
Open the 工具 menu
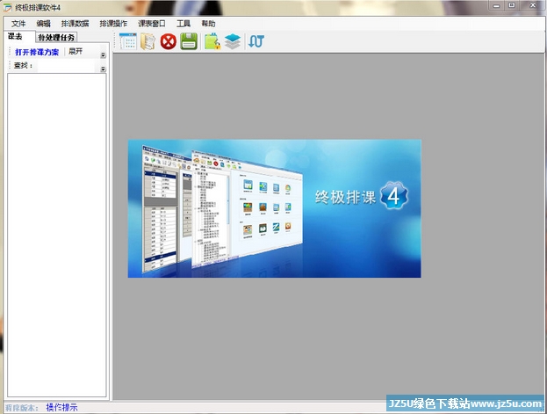point(184,24)
